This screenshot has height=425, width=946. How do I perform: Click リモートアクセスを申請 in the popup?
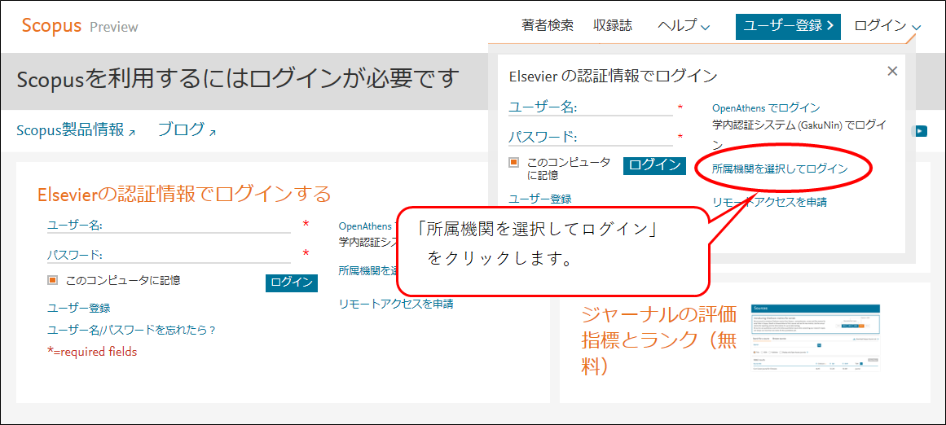pos(770,202)
